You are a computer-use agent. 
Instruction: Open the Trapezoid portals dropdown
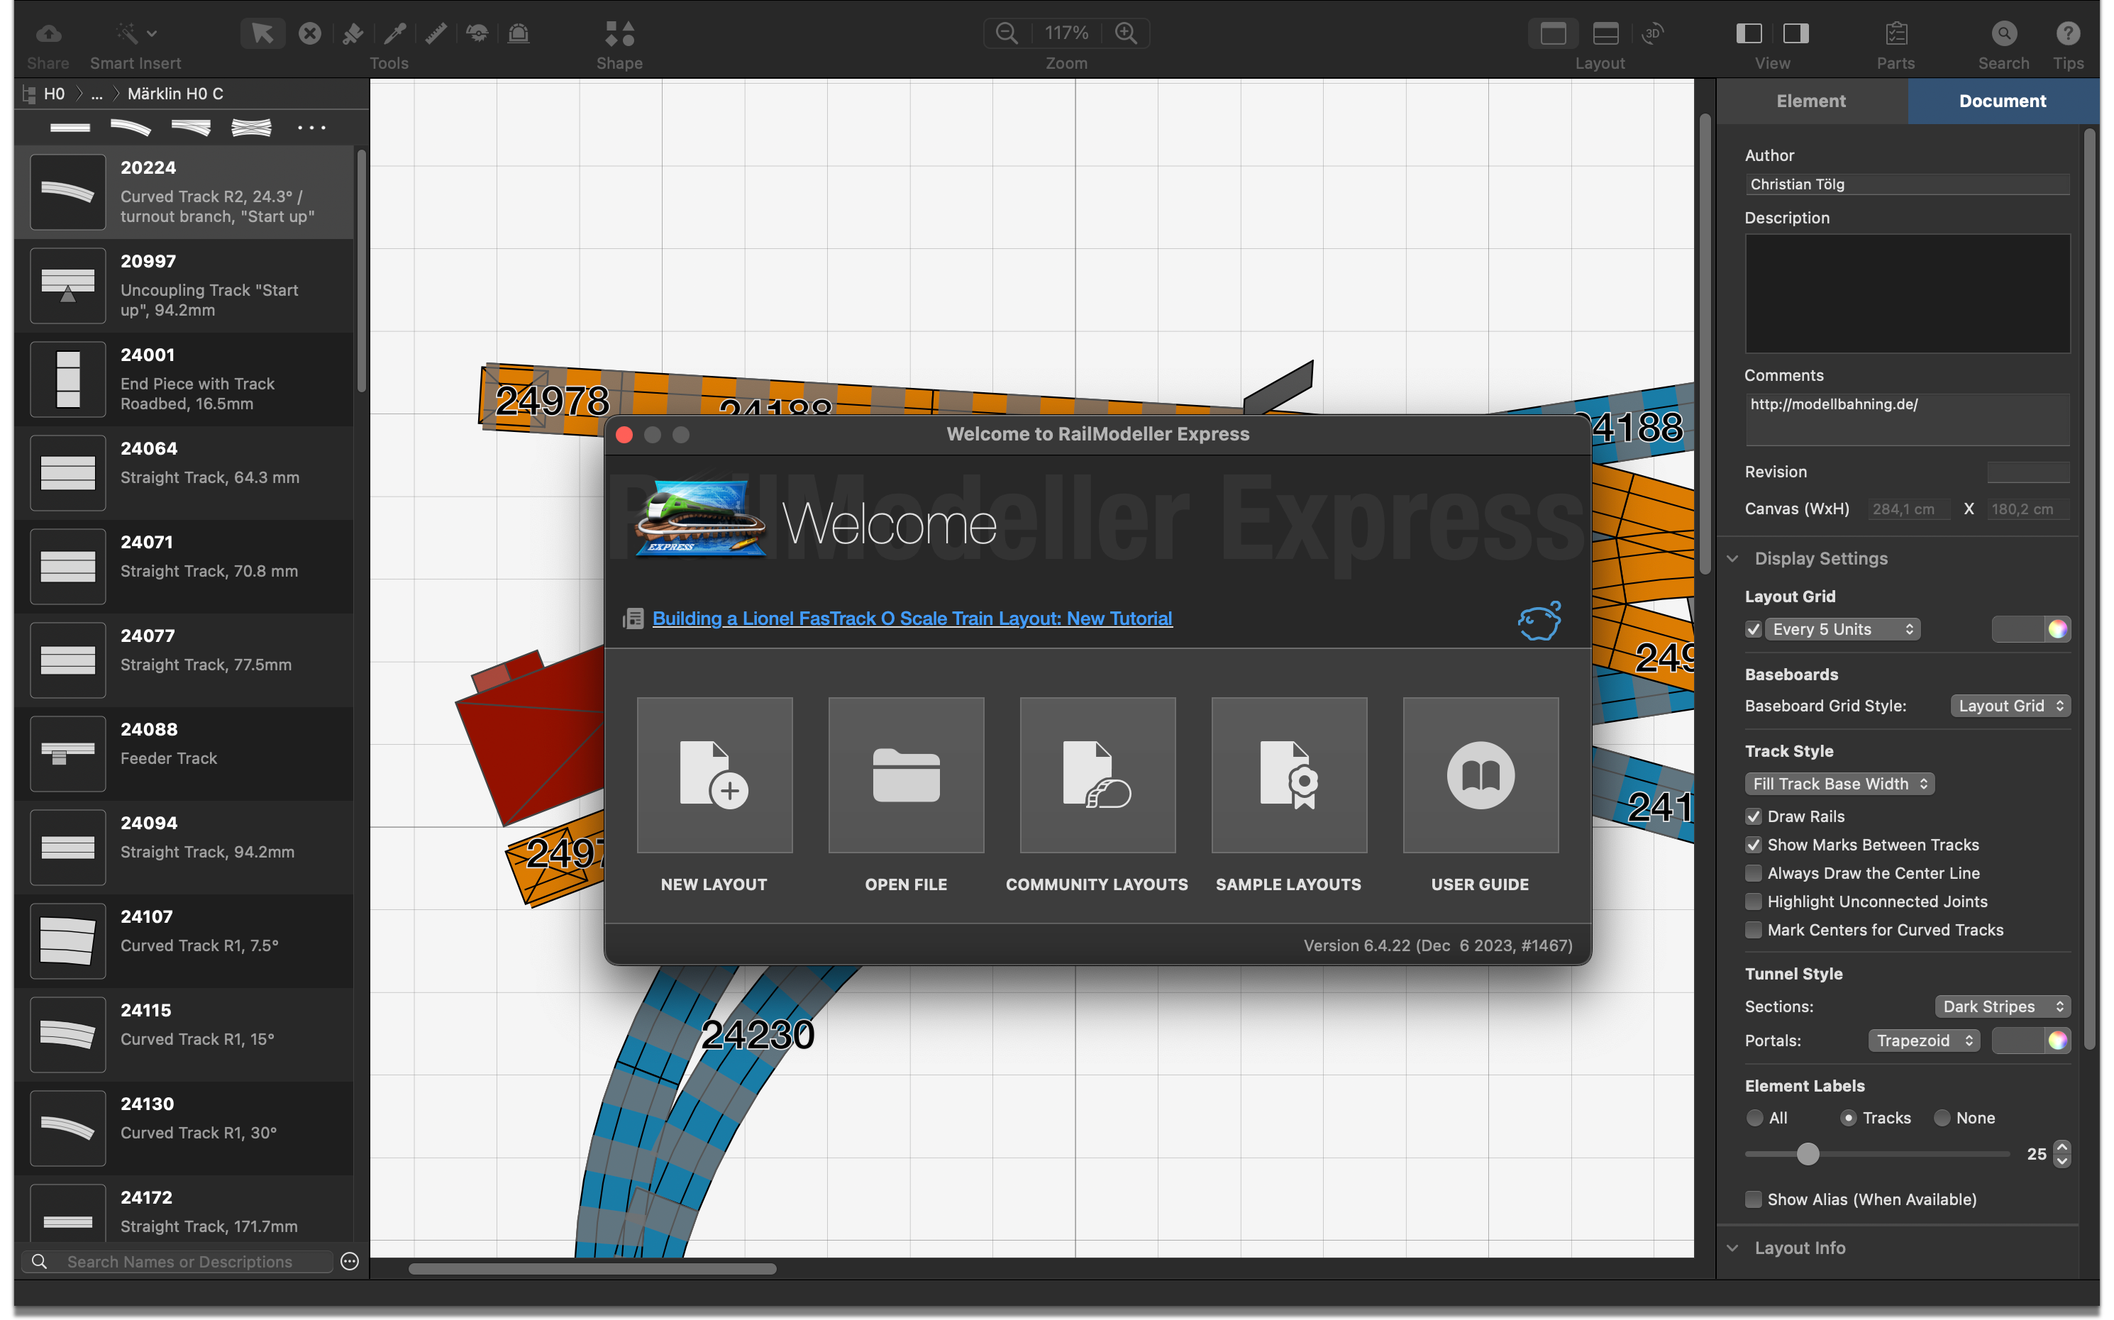click(1924, 1040)
